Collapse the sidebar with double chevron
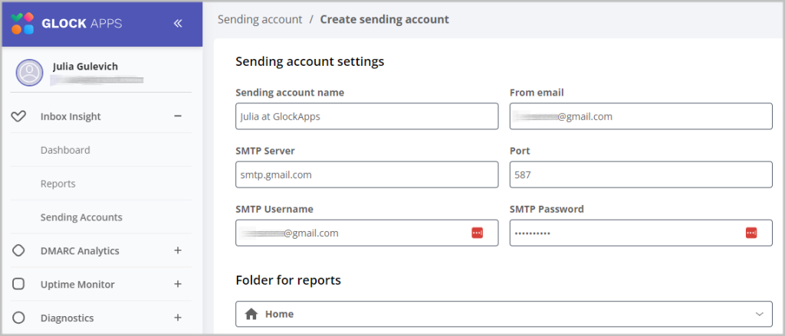This screenshot has width=785, height=336. pos(178,24)
